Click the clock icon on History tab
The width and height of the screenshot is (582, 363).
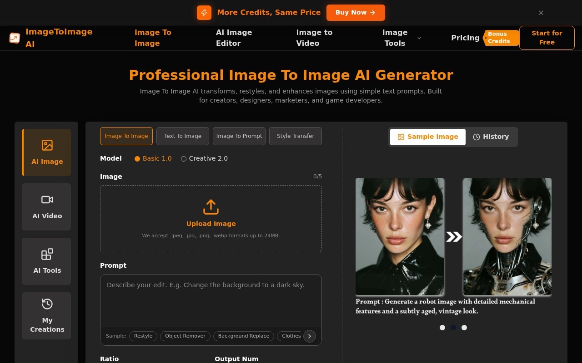coord(477,137)
